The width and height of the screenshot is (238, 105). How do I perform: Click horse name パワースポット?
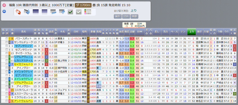coord(24,39)
